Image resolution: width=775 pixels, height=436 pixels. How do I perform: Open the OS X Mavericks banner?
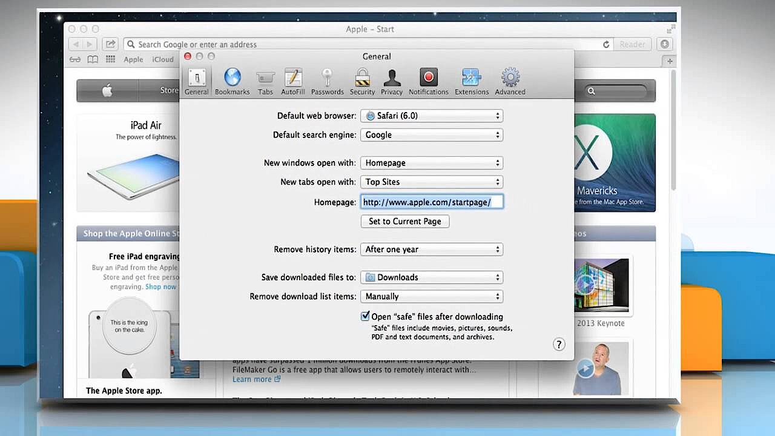pos(615,162)
